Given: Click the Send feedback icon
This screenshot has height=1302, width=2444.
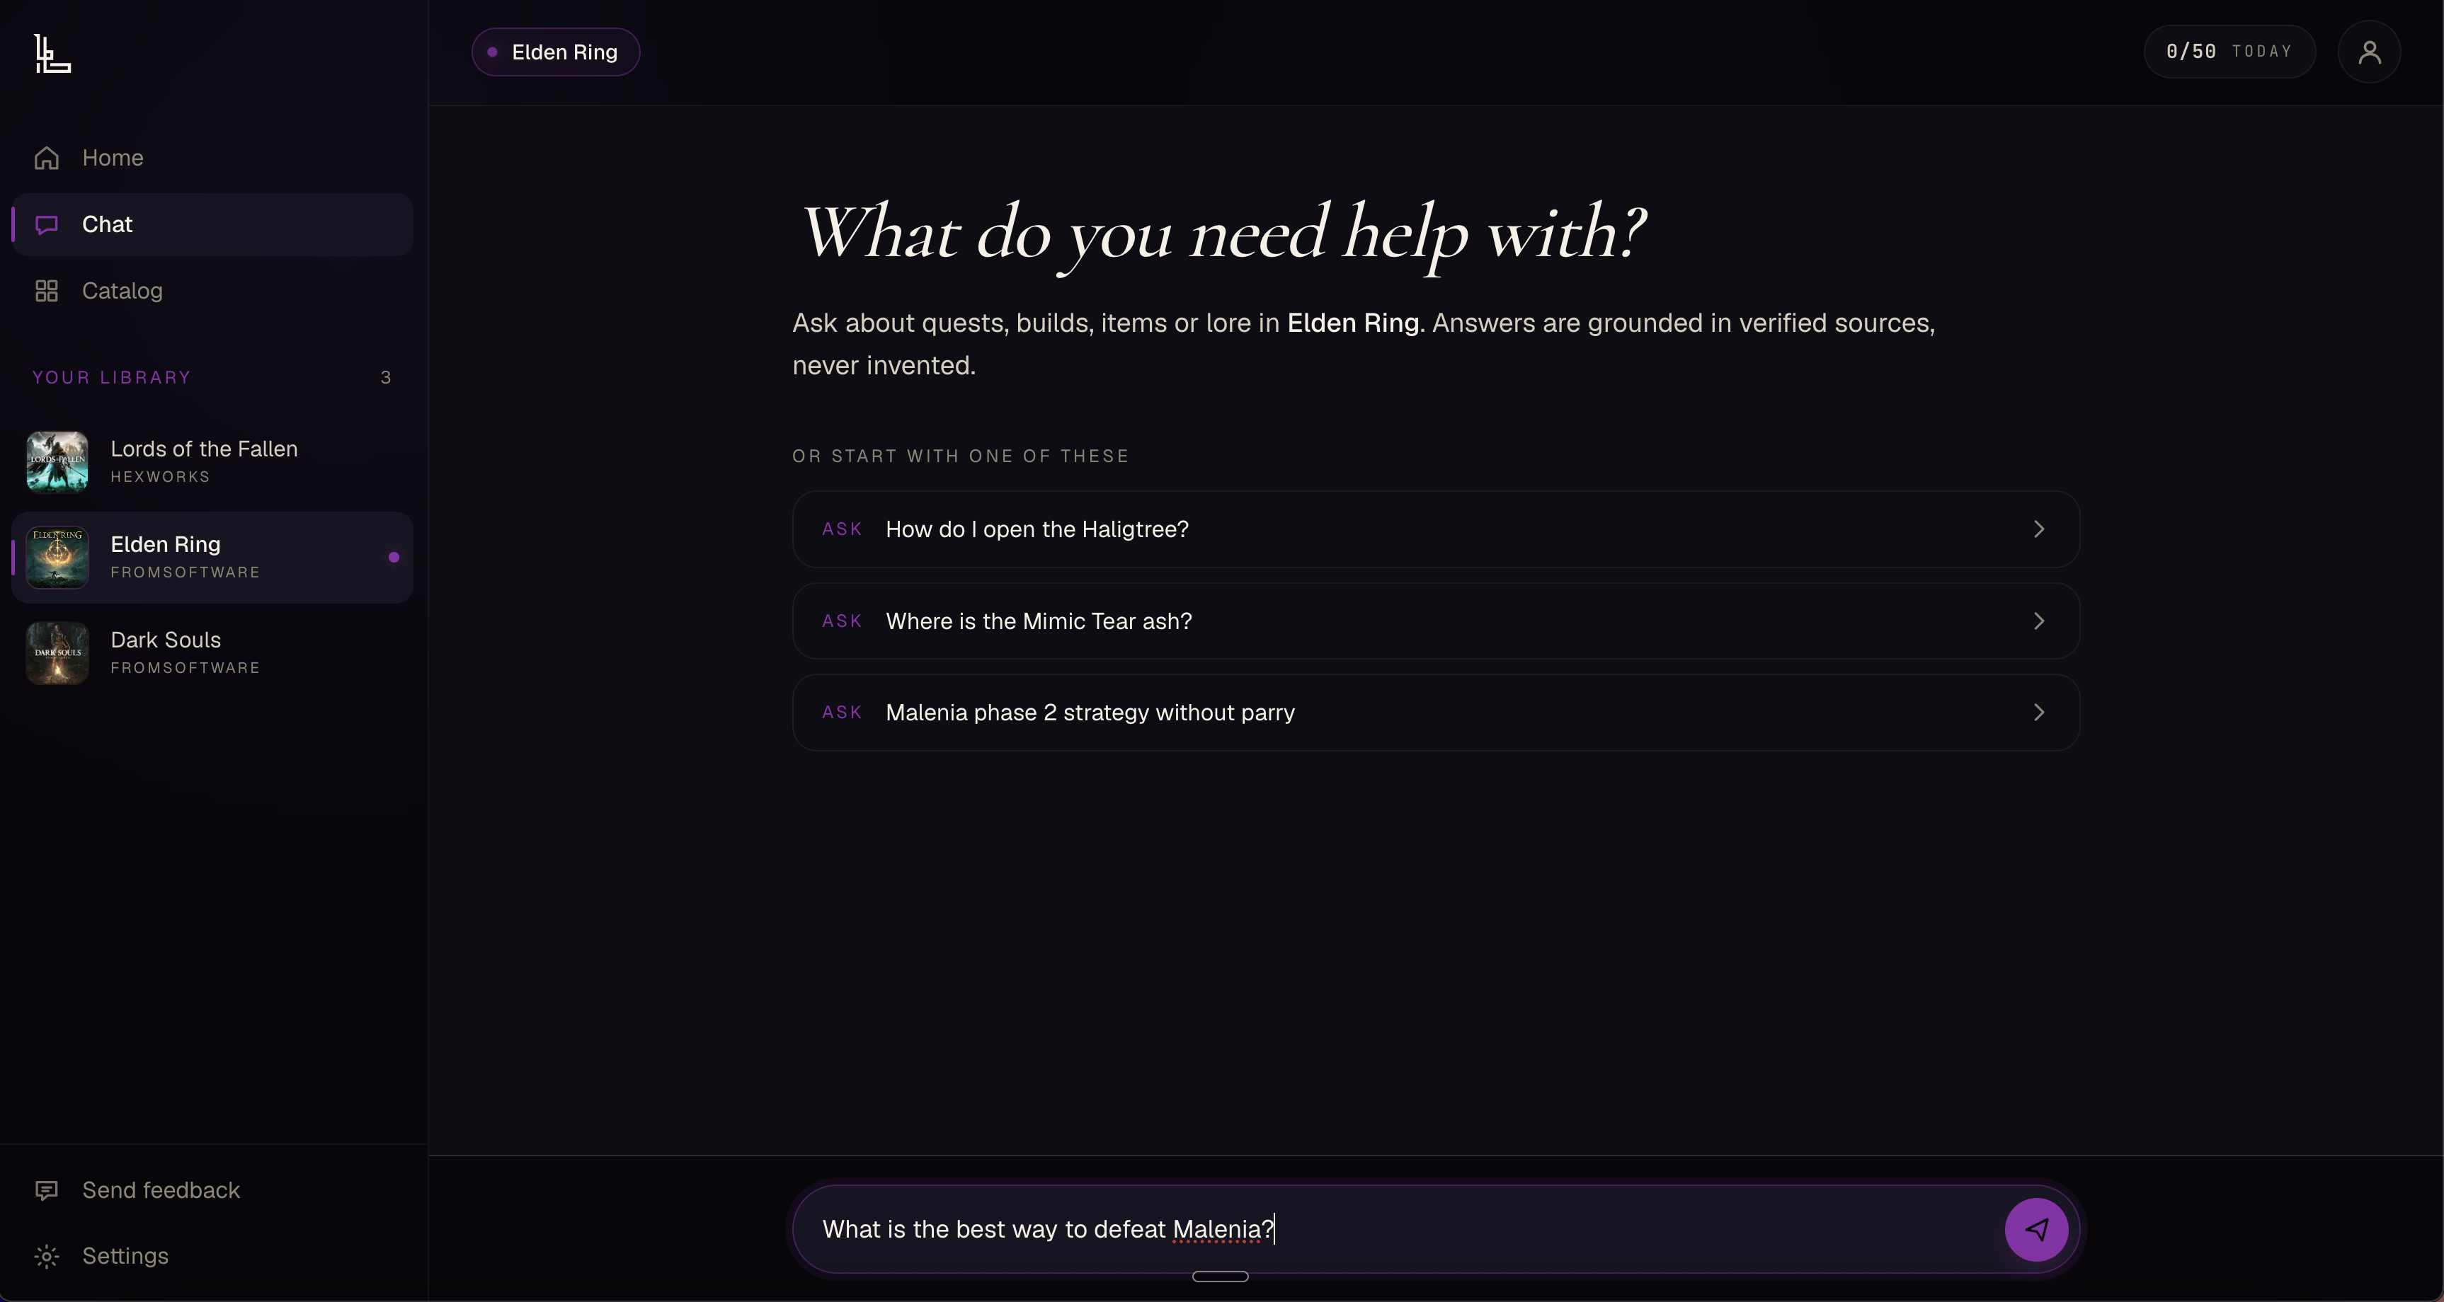Looking at the screenshot, I should point(47,1190).
